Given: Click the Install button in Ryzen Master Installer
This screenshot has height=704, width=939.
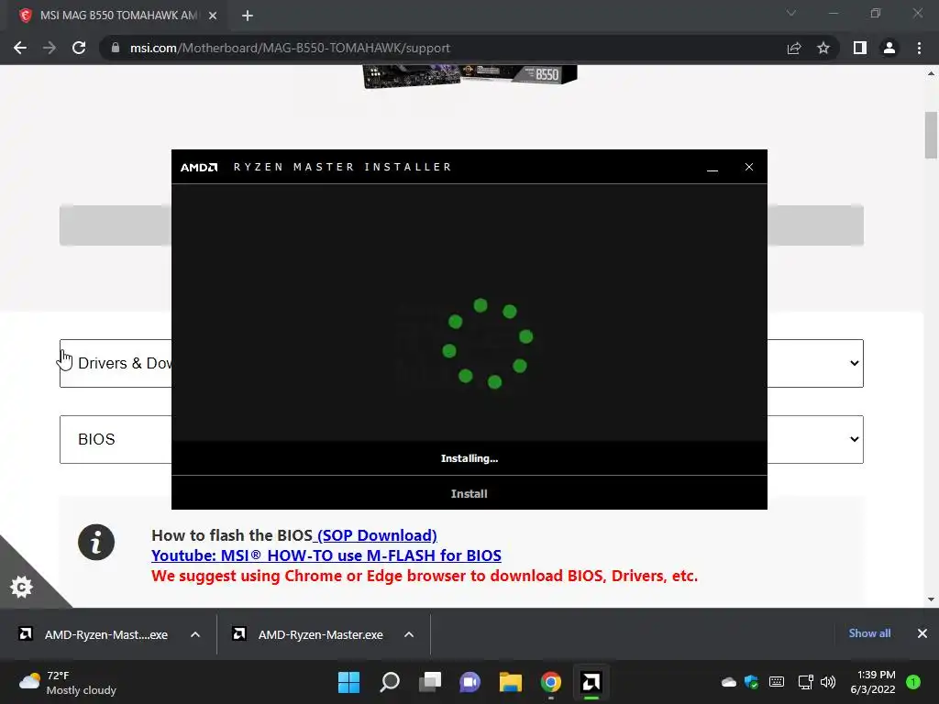Looking at the screenshot, I should pos(469,494).
